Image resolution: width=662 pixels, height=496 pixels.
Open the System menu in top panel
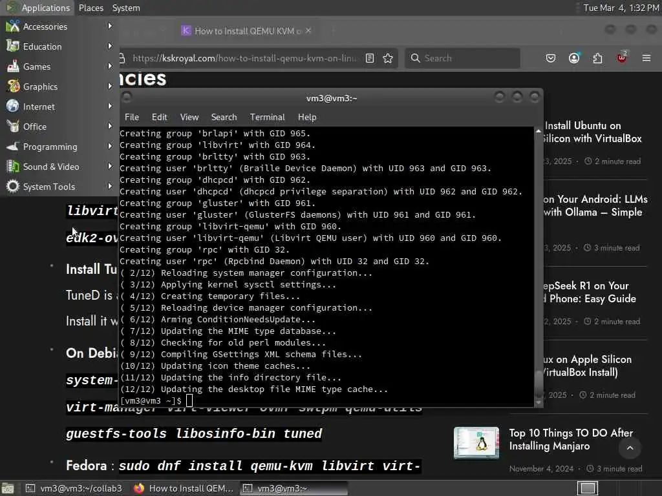126,8
